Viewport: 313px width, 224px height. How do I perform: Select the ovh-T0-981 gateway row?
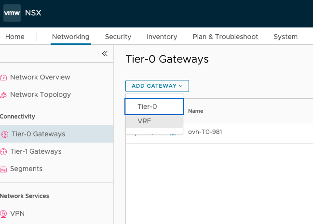205,132
